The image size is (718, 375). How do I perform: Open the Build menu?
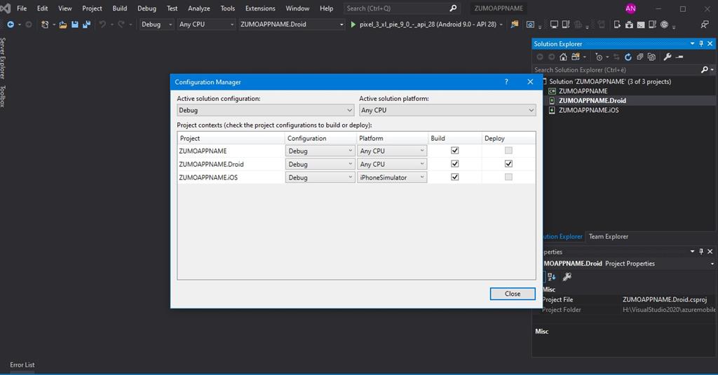tap(119, 8)
